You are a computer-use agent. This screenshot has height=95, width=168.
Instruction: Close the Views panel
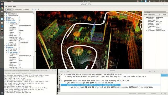click(x=167, y=12)
